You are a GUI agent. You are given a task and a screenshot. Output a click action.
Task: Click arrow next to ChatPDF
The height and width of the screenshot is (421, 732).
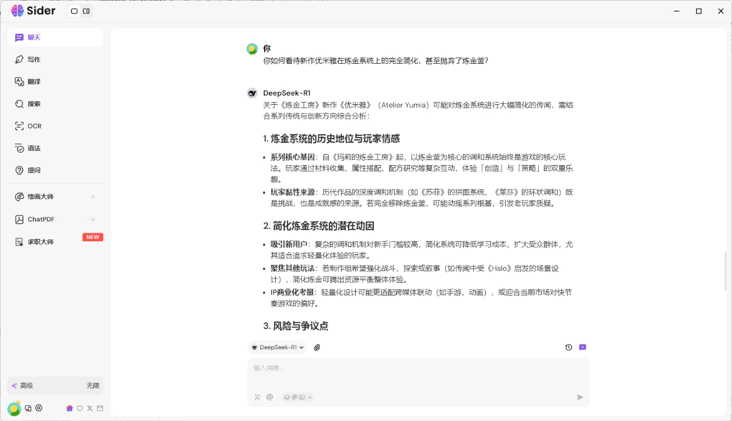[93, 219]
